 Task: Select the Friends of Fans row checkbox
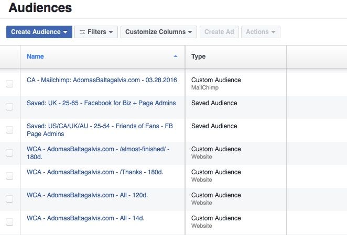(9, 130)
